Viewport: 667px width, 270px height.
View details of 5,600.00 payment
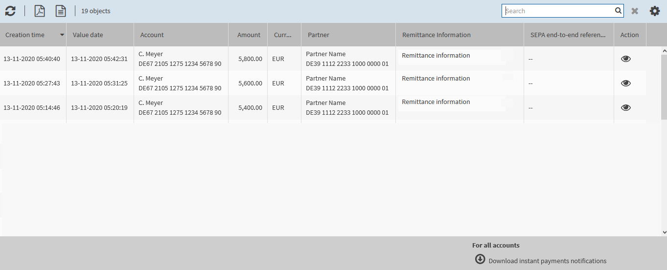click(x=625, y=83)
